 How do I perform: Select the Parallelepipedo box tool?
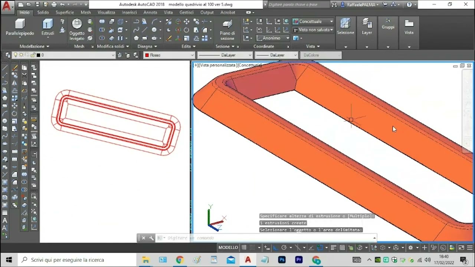tap(20, 27)
